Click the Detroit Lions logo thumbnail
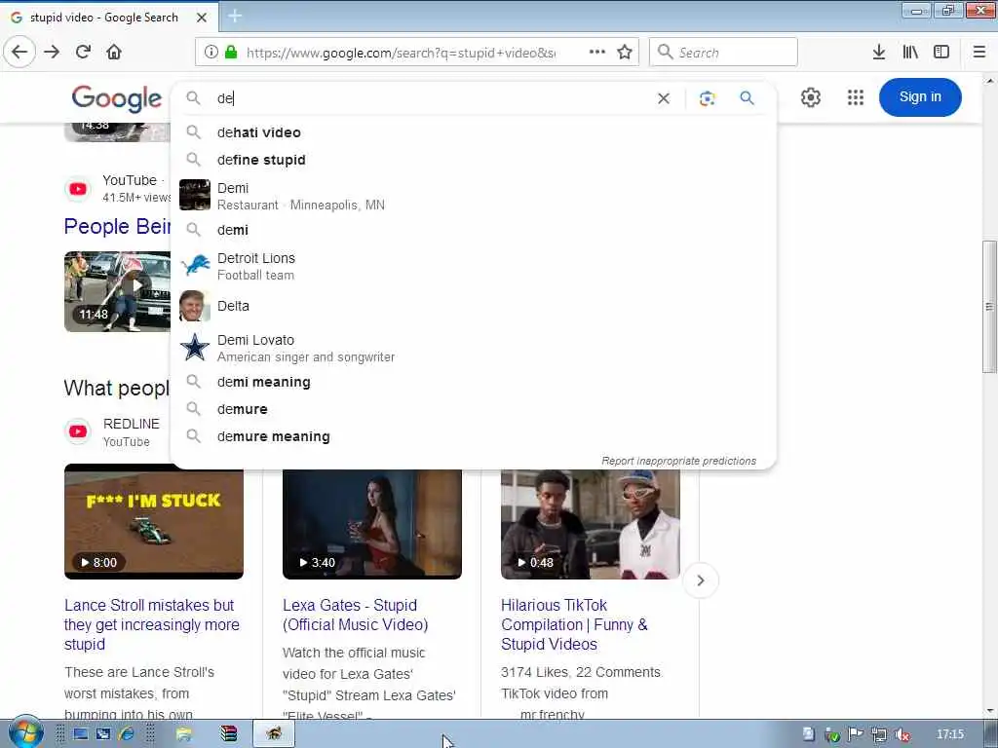The width and height of the screenshot is (998, 748). (x=195, y=266)
